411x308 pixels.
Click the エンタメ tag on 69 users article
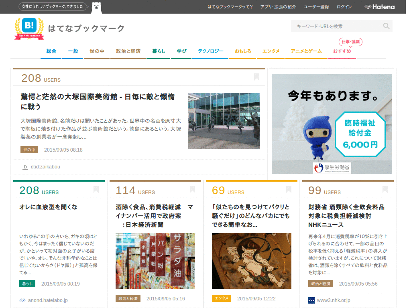pyautogui.click(x=222, y=298)
